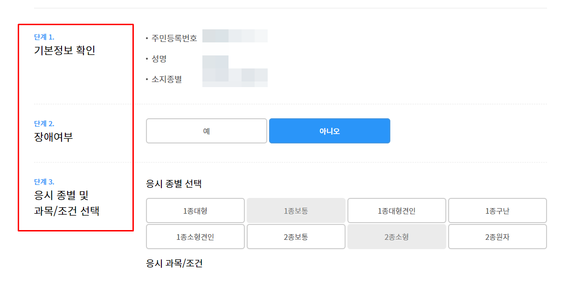Click the 성명 label text
The width and height of the screenshot is (575, 285).
click(159, 58)
